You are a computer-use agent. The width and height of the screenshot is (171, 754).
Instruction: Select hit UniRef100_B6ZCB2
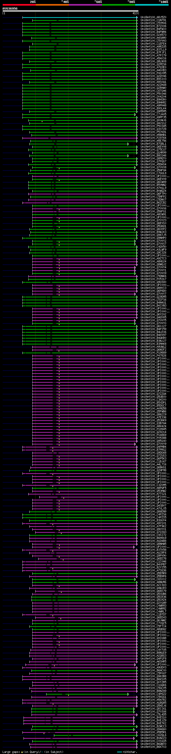(x=153, y=202)
